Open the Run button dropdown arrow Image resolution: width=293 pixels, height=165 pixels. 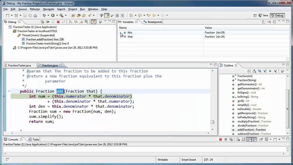[x=57, y=15]
